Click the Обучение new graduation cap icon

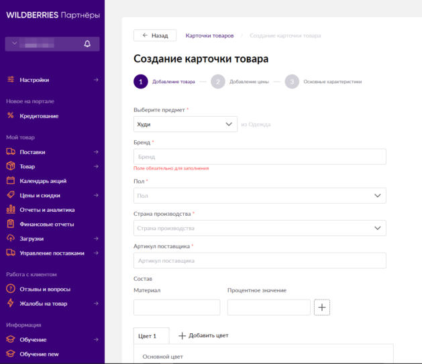(x=11, y=353)
